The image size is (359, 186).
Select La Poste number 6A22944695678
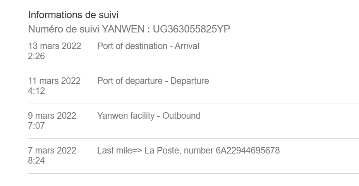click(247, 151)
